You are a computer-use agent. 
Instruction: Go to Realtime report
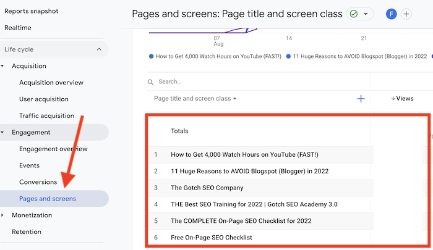point(18,28)
